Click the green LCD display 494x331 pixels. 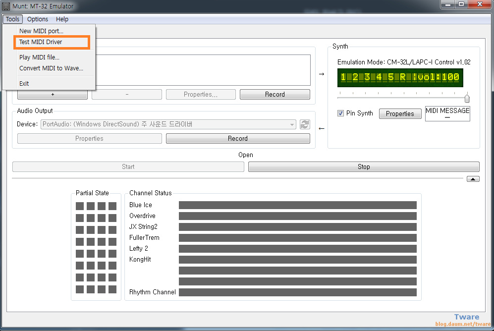coord(400,78)
